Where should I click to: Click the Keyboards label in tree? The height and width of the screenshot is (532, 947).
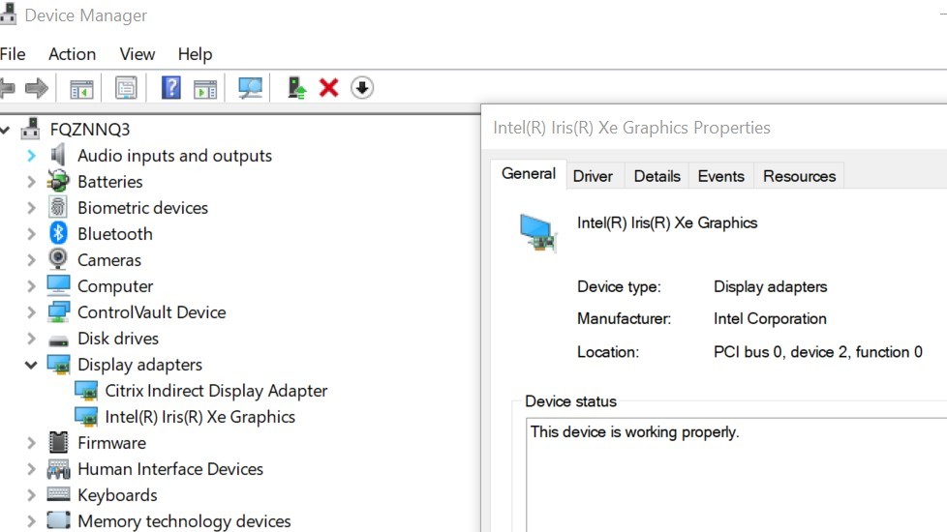coord(117,495)
